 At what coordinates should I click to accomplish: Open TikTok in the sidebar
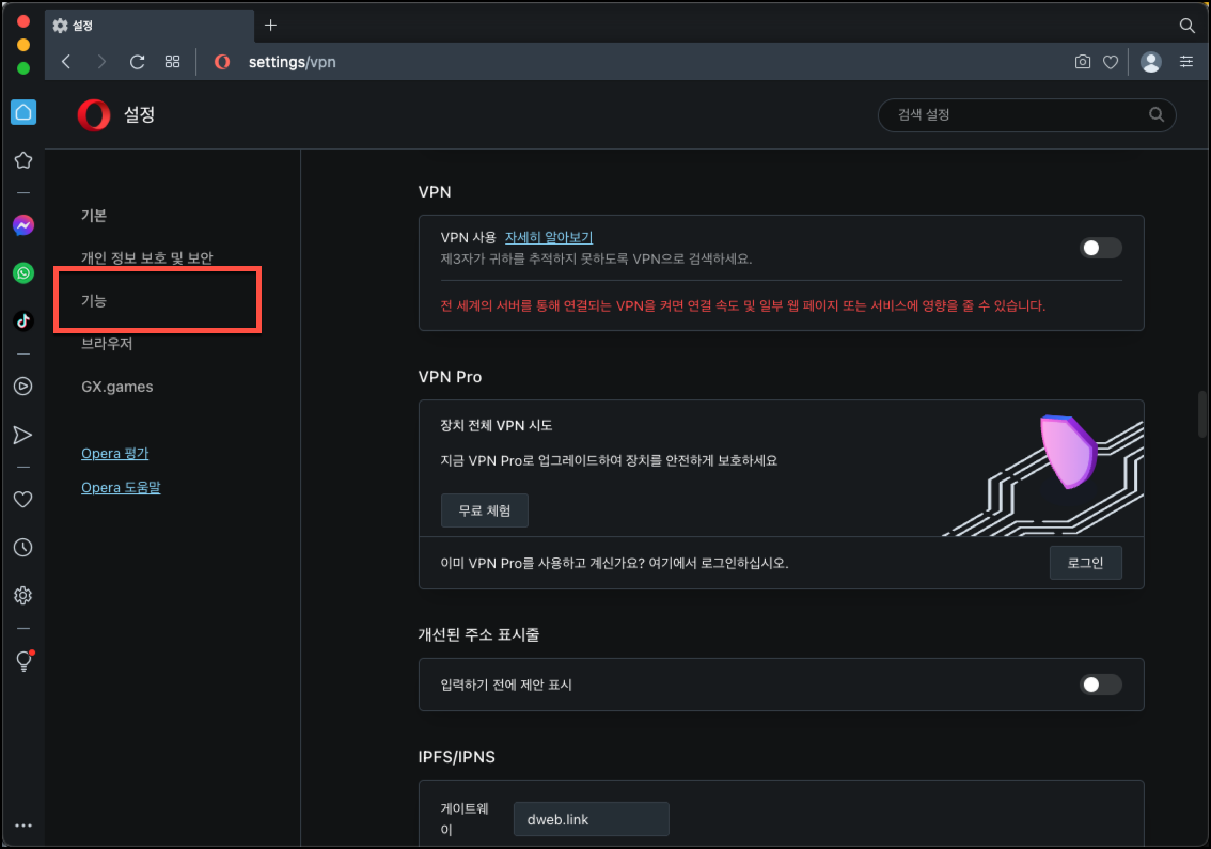23,321
